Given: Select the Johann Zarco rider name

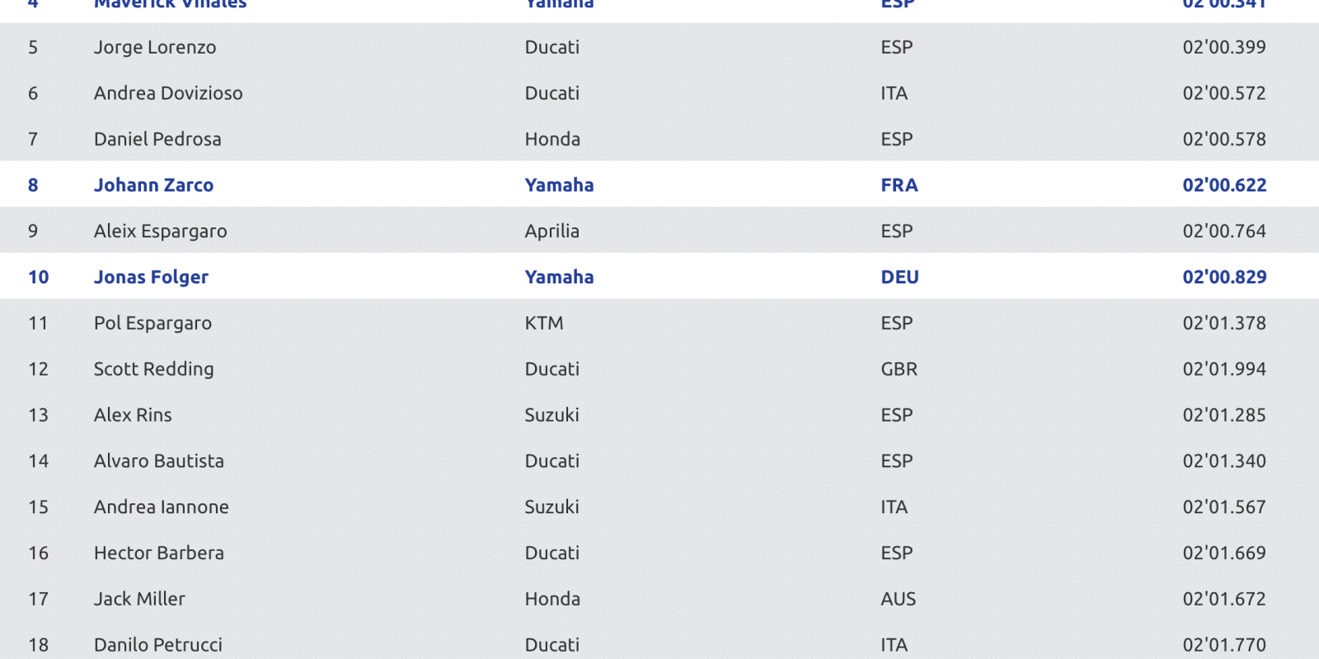Looking at the screenshot, I should (153, 185).
